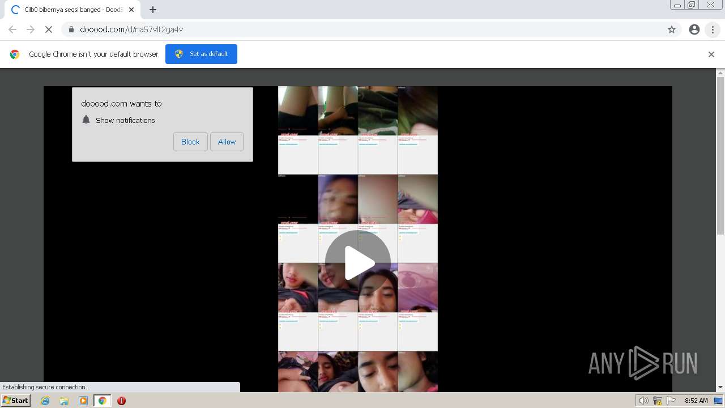This screenshot has width=725, height=408.
Task: Set Chrome as default browser
Action: point(201,54)
